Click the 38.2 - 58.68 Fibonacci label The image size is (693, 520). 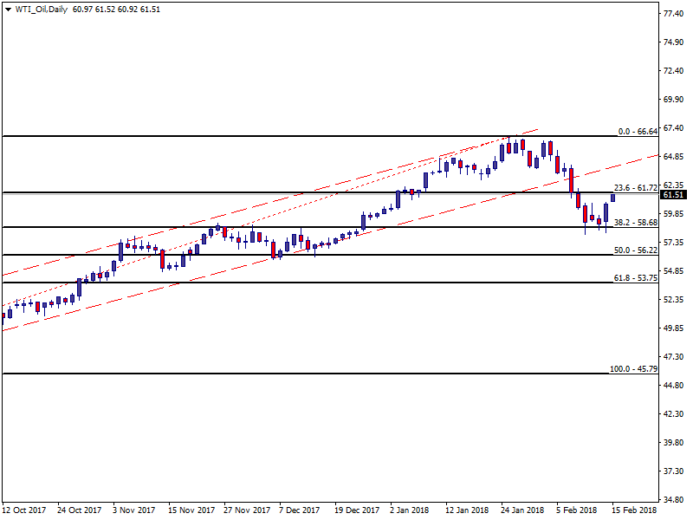[x=636, y=223]
